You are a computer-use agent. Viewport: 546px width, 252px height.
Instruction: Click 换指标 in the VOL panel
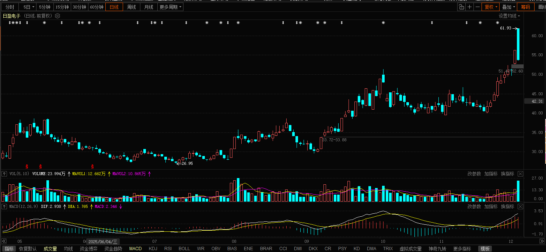pyautogui.click(x=507, y=174)
